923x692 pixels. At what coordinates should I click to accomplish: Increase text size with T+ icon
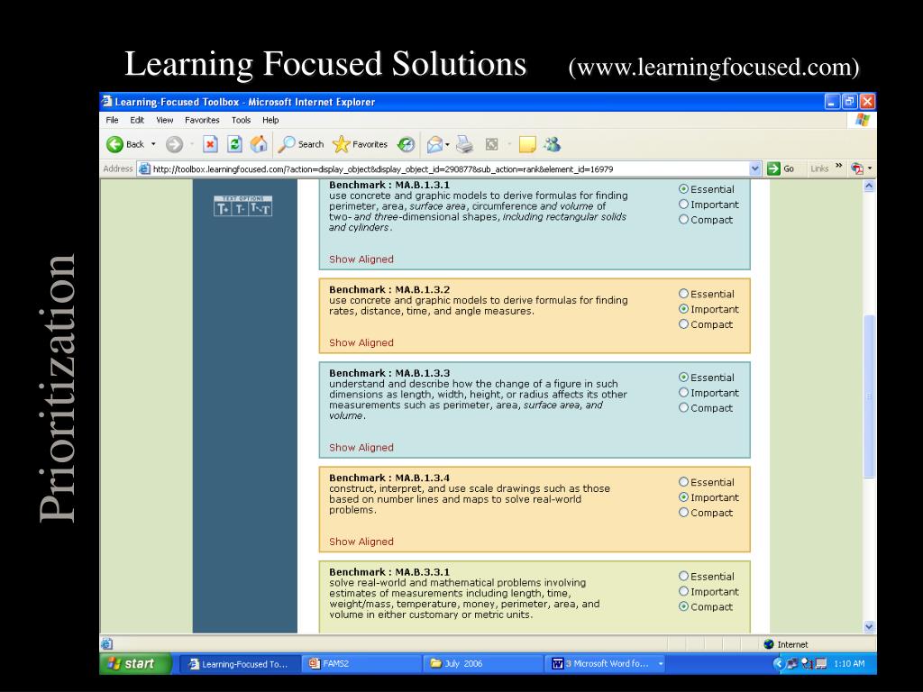pos(224,209)
